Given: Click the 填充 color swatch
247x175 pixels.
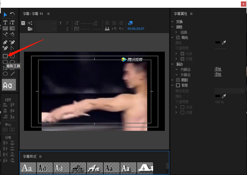Looking at the screenshot, I should point(218,42).
